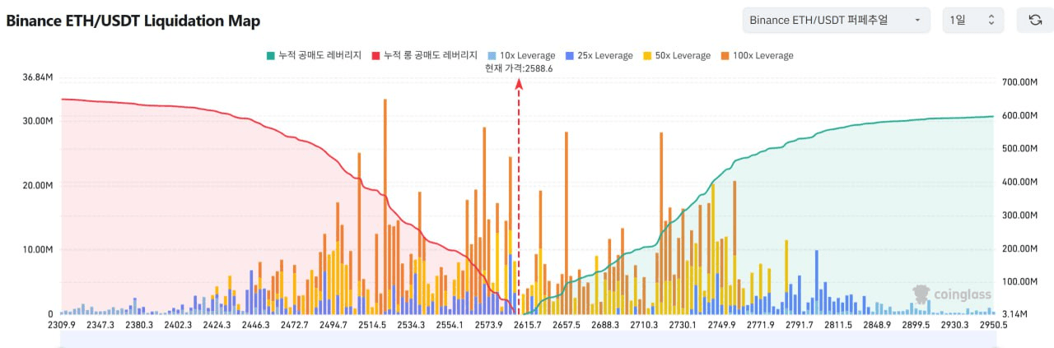Toggle the 25x Leverage legend item
1054x348 pixels.
tap(599, 55)
